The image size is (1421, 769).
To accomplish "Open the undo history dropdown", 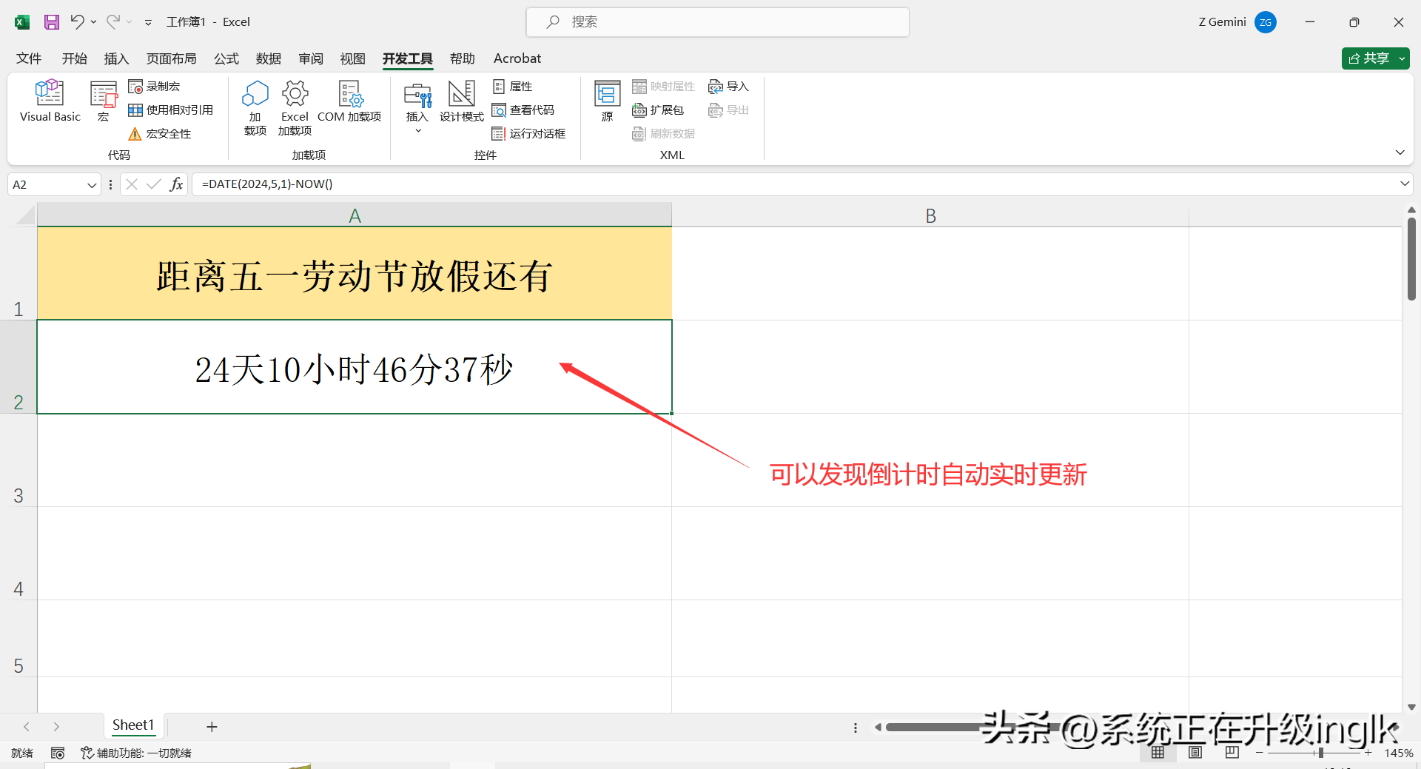I will pyautogui.click(x=94, y=22).
